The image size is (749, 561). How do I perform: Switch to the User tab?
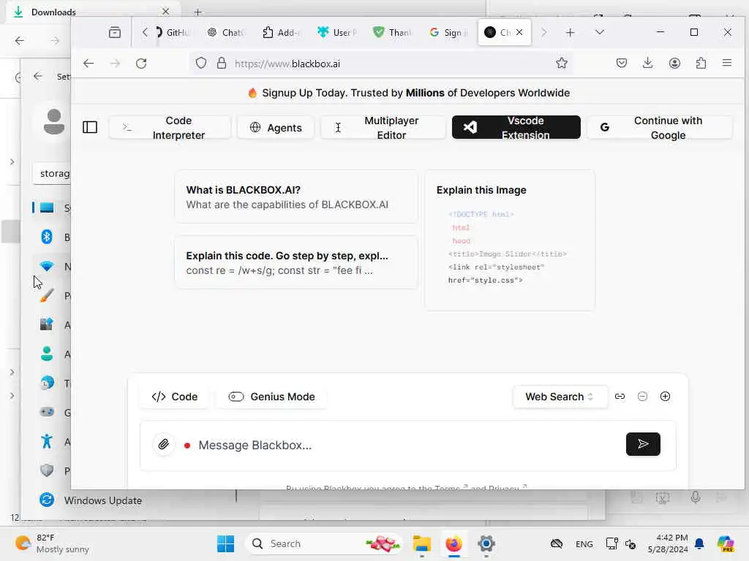[x=336, y=32]
